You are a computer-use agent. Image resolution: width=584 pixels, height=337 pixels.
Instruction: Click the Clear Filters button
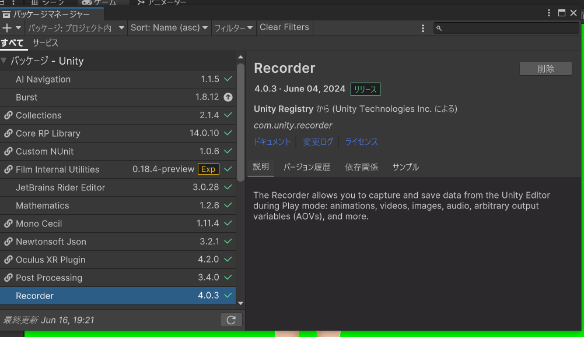point(284,27)
